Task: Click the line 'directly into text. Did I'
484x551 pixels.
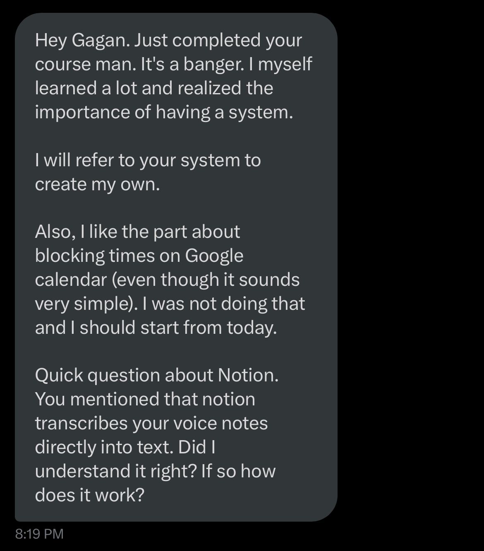Action: click(125, 447)
